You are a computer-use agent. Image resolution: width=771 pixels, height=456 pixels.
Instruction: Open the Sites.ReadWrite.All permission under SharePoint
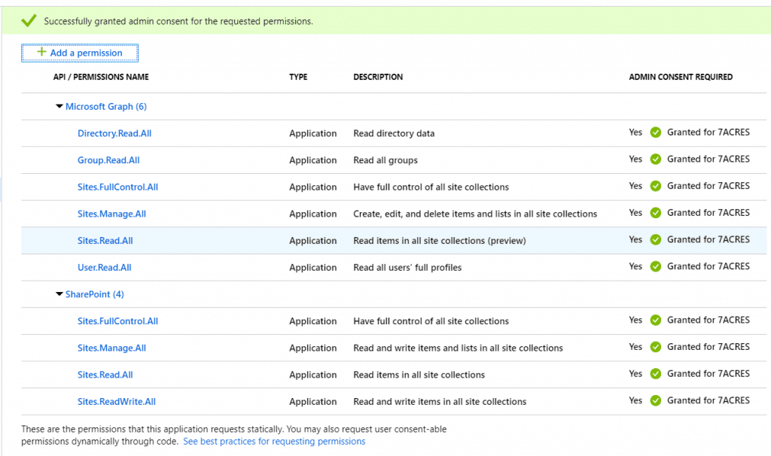(117, 402)
